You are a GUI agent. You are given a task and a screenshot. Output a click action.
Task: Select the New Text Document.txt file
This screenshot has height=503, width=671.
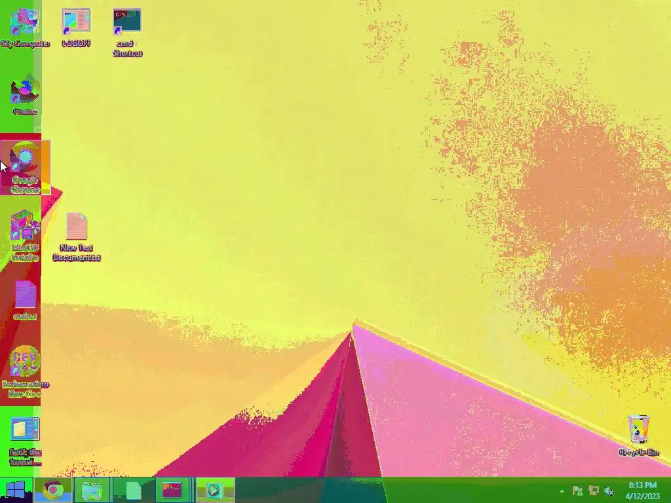pos(77,236)
